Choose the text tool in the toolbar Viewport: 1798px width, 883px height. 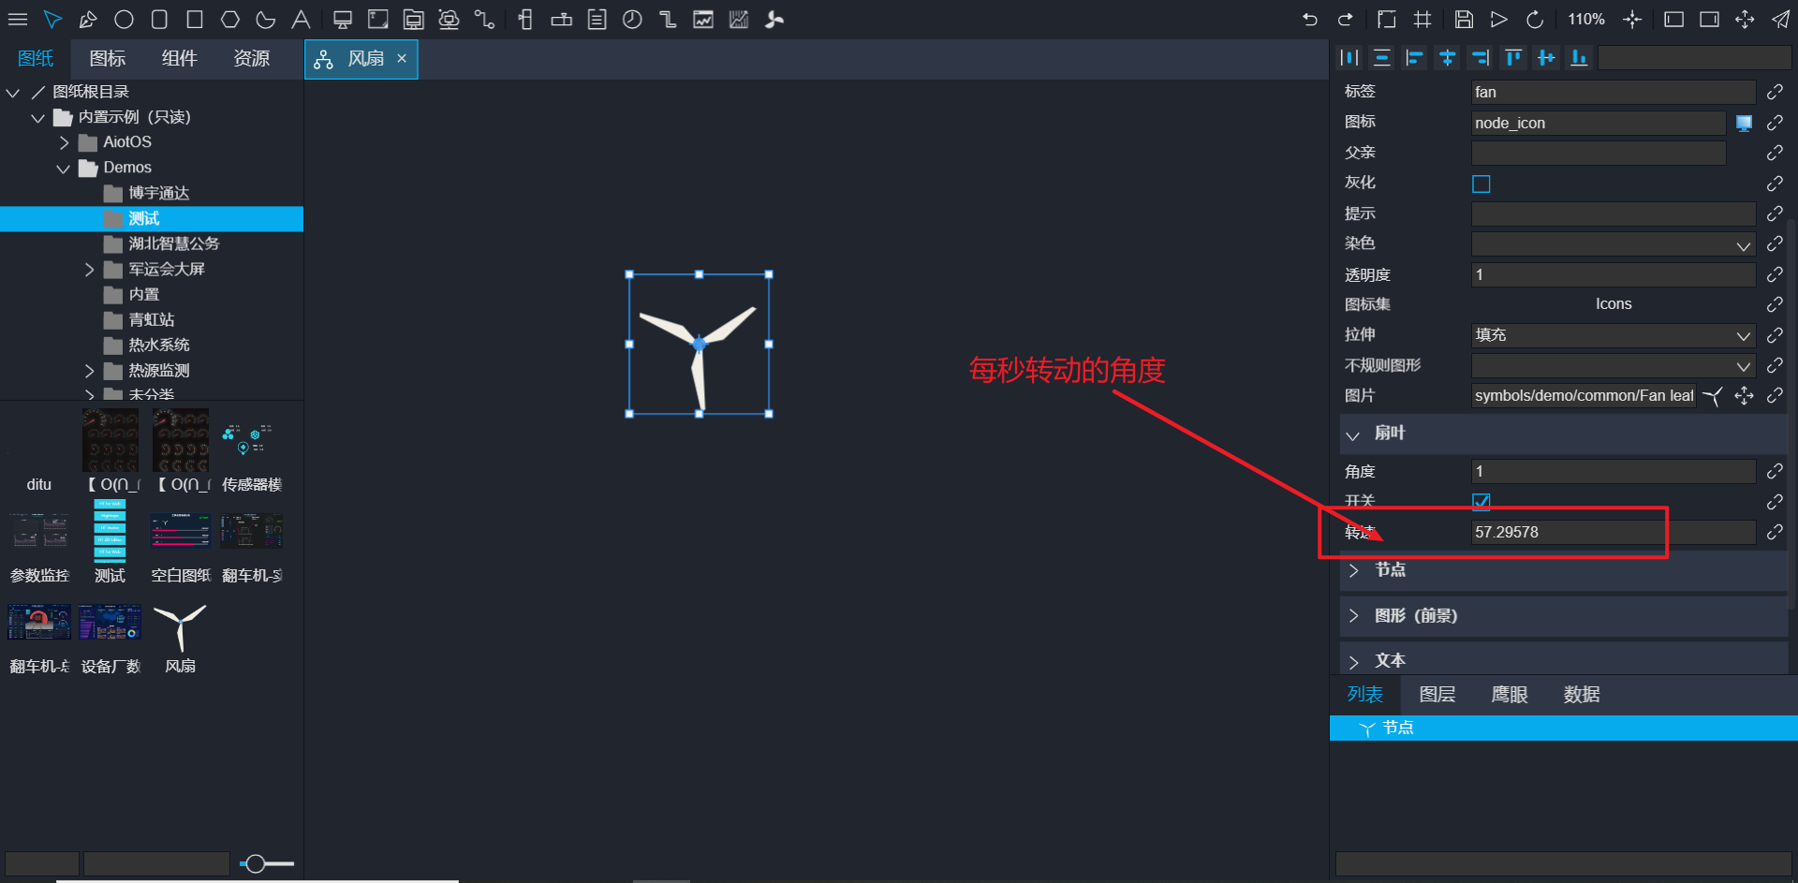click(x=301, y=20)
